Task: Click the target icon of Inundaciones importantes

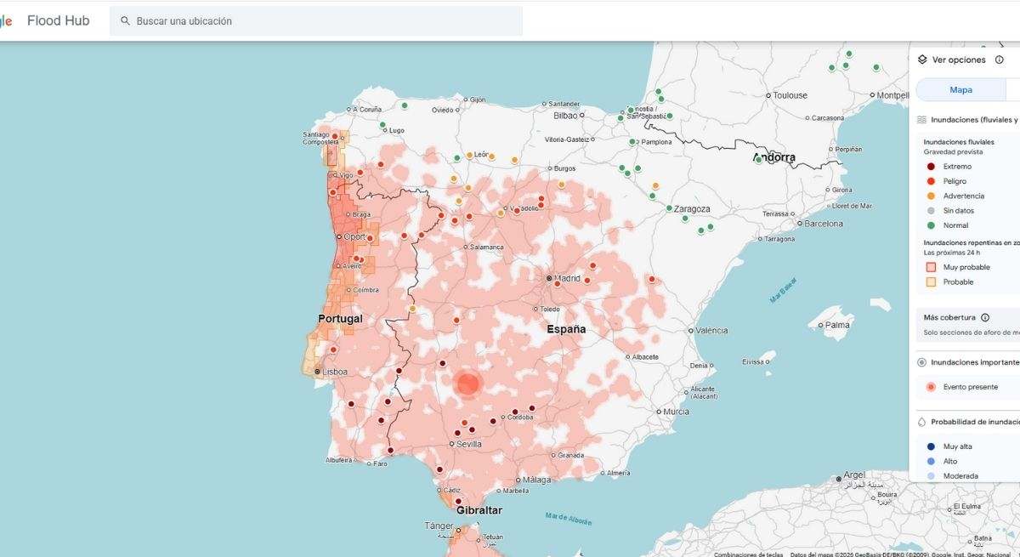Action: [921, 362]
